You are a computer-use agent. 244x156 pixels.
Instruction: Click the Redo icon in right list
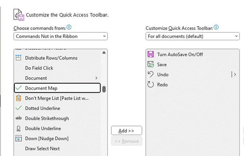tap(151, 84)
